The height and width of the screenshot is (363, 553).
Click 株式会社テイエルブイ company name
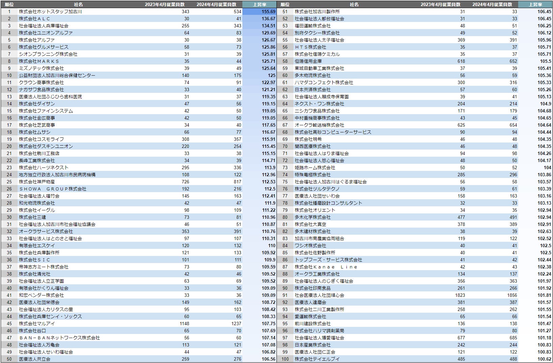(x=317, y=359)
